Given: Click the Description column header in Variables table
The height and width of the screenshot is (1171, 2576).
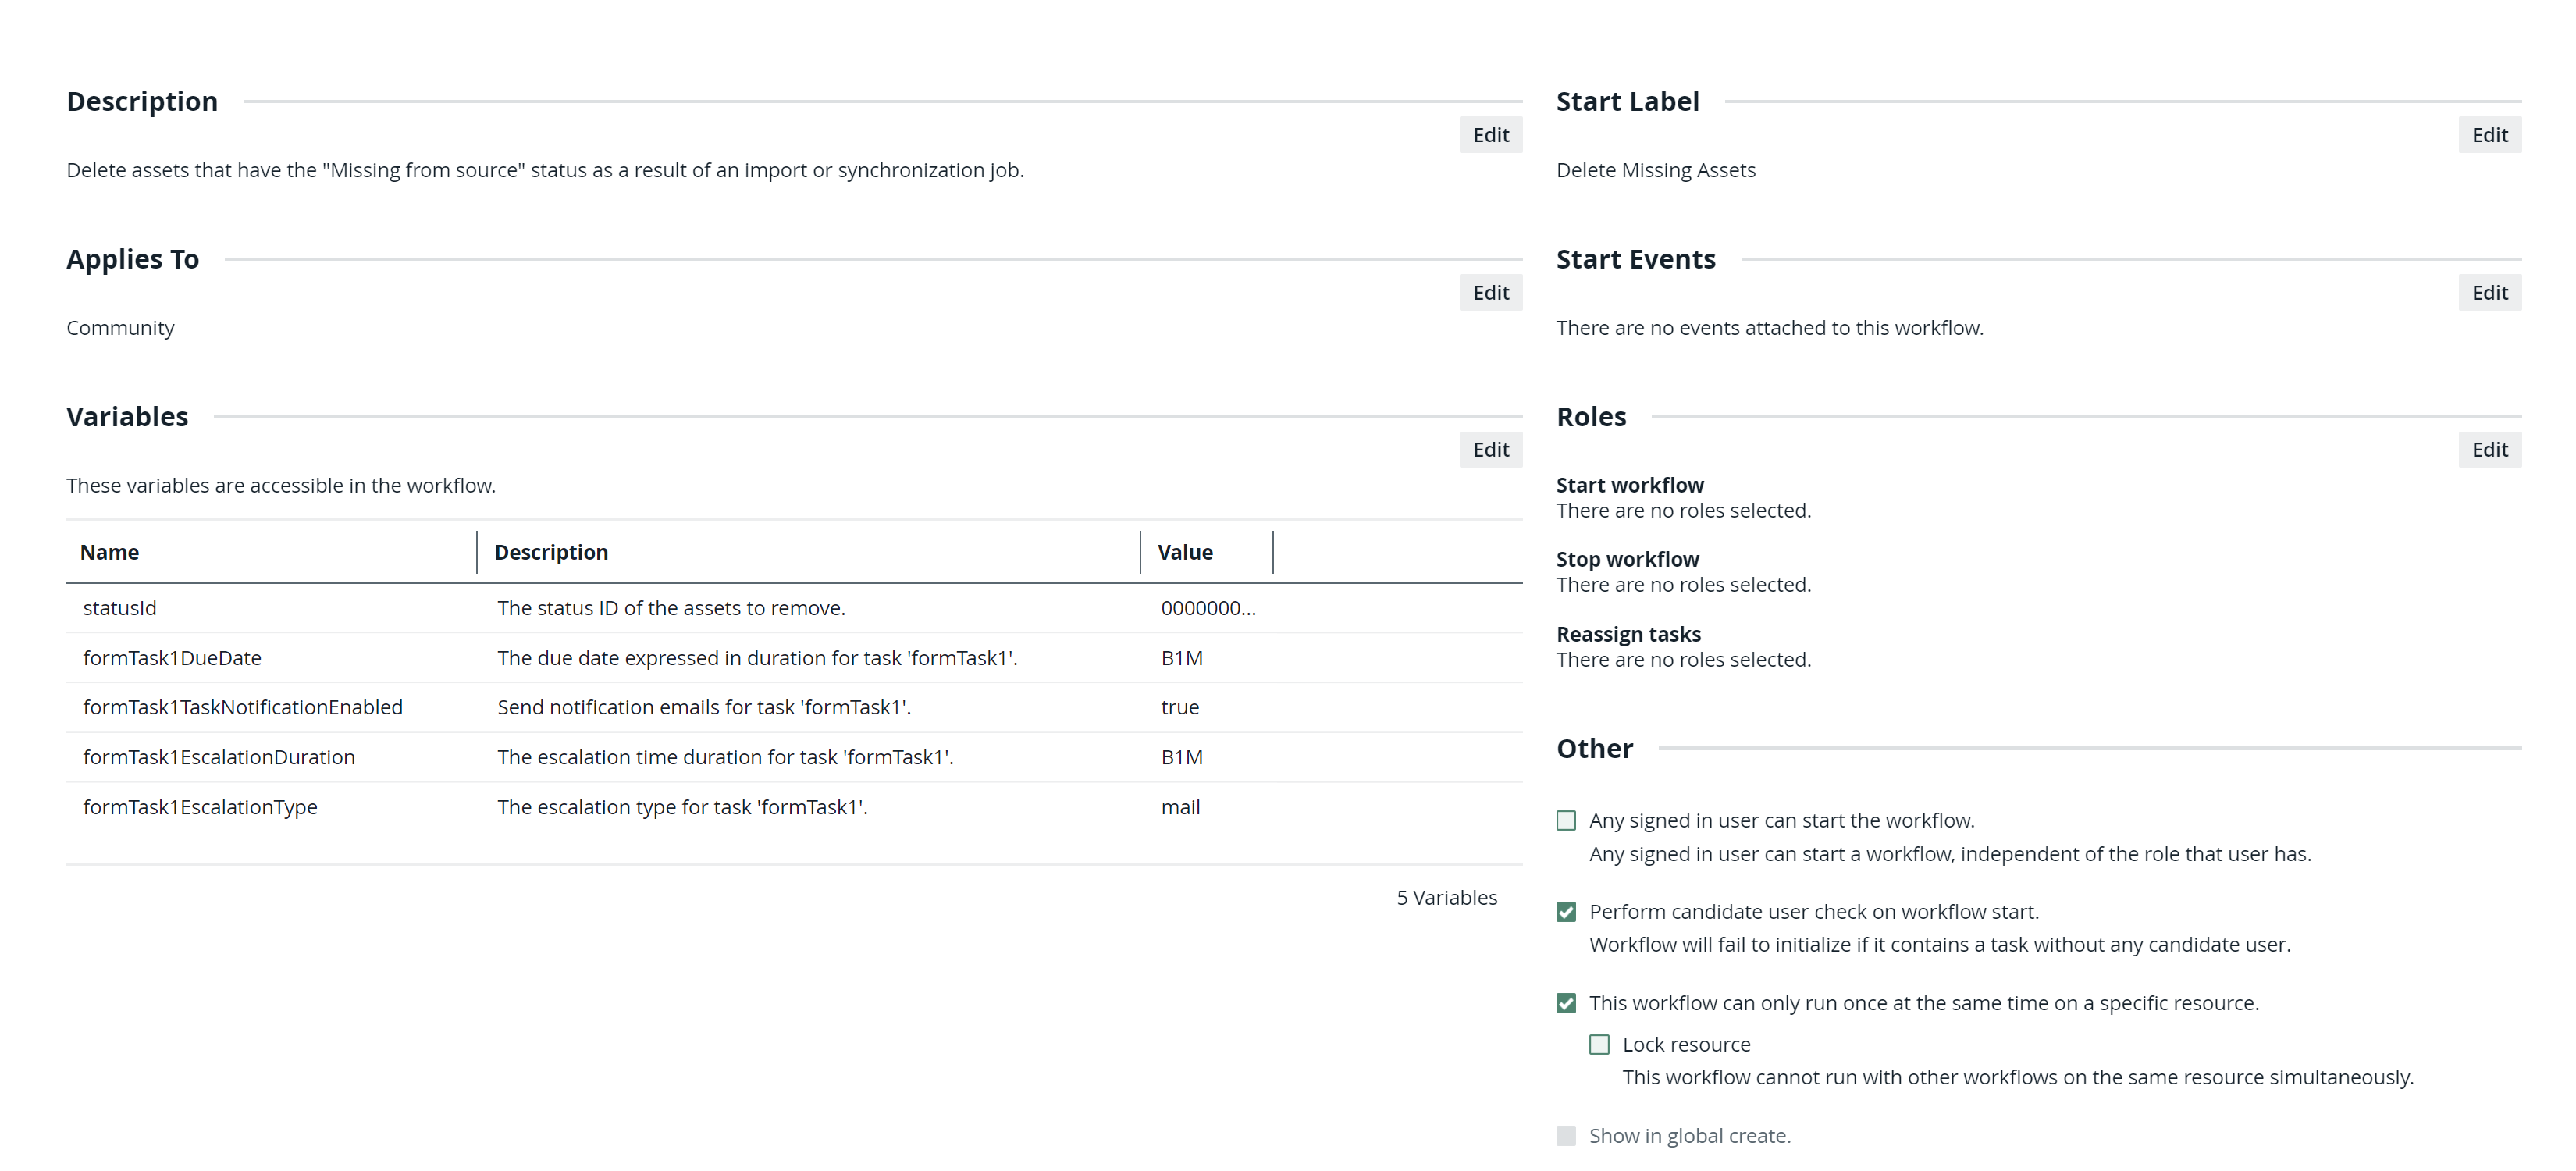Looking at the screenshot, I should pyautogui.click(x=551, y=553).
